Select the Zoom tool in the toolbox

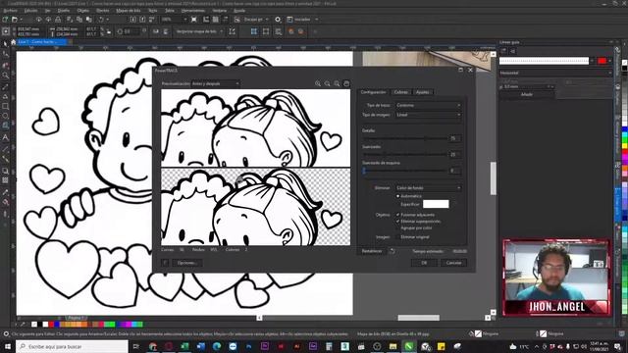[x=5, y=75]
